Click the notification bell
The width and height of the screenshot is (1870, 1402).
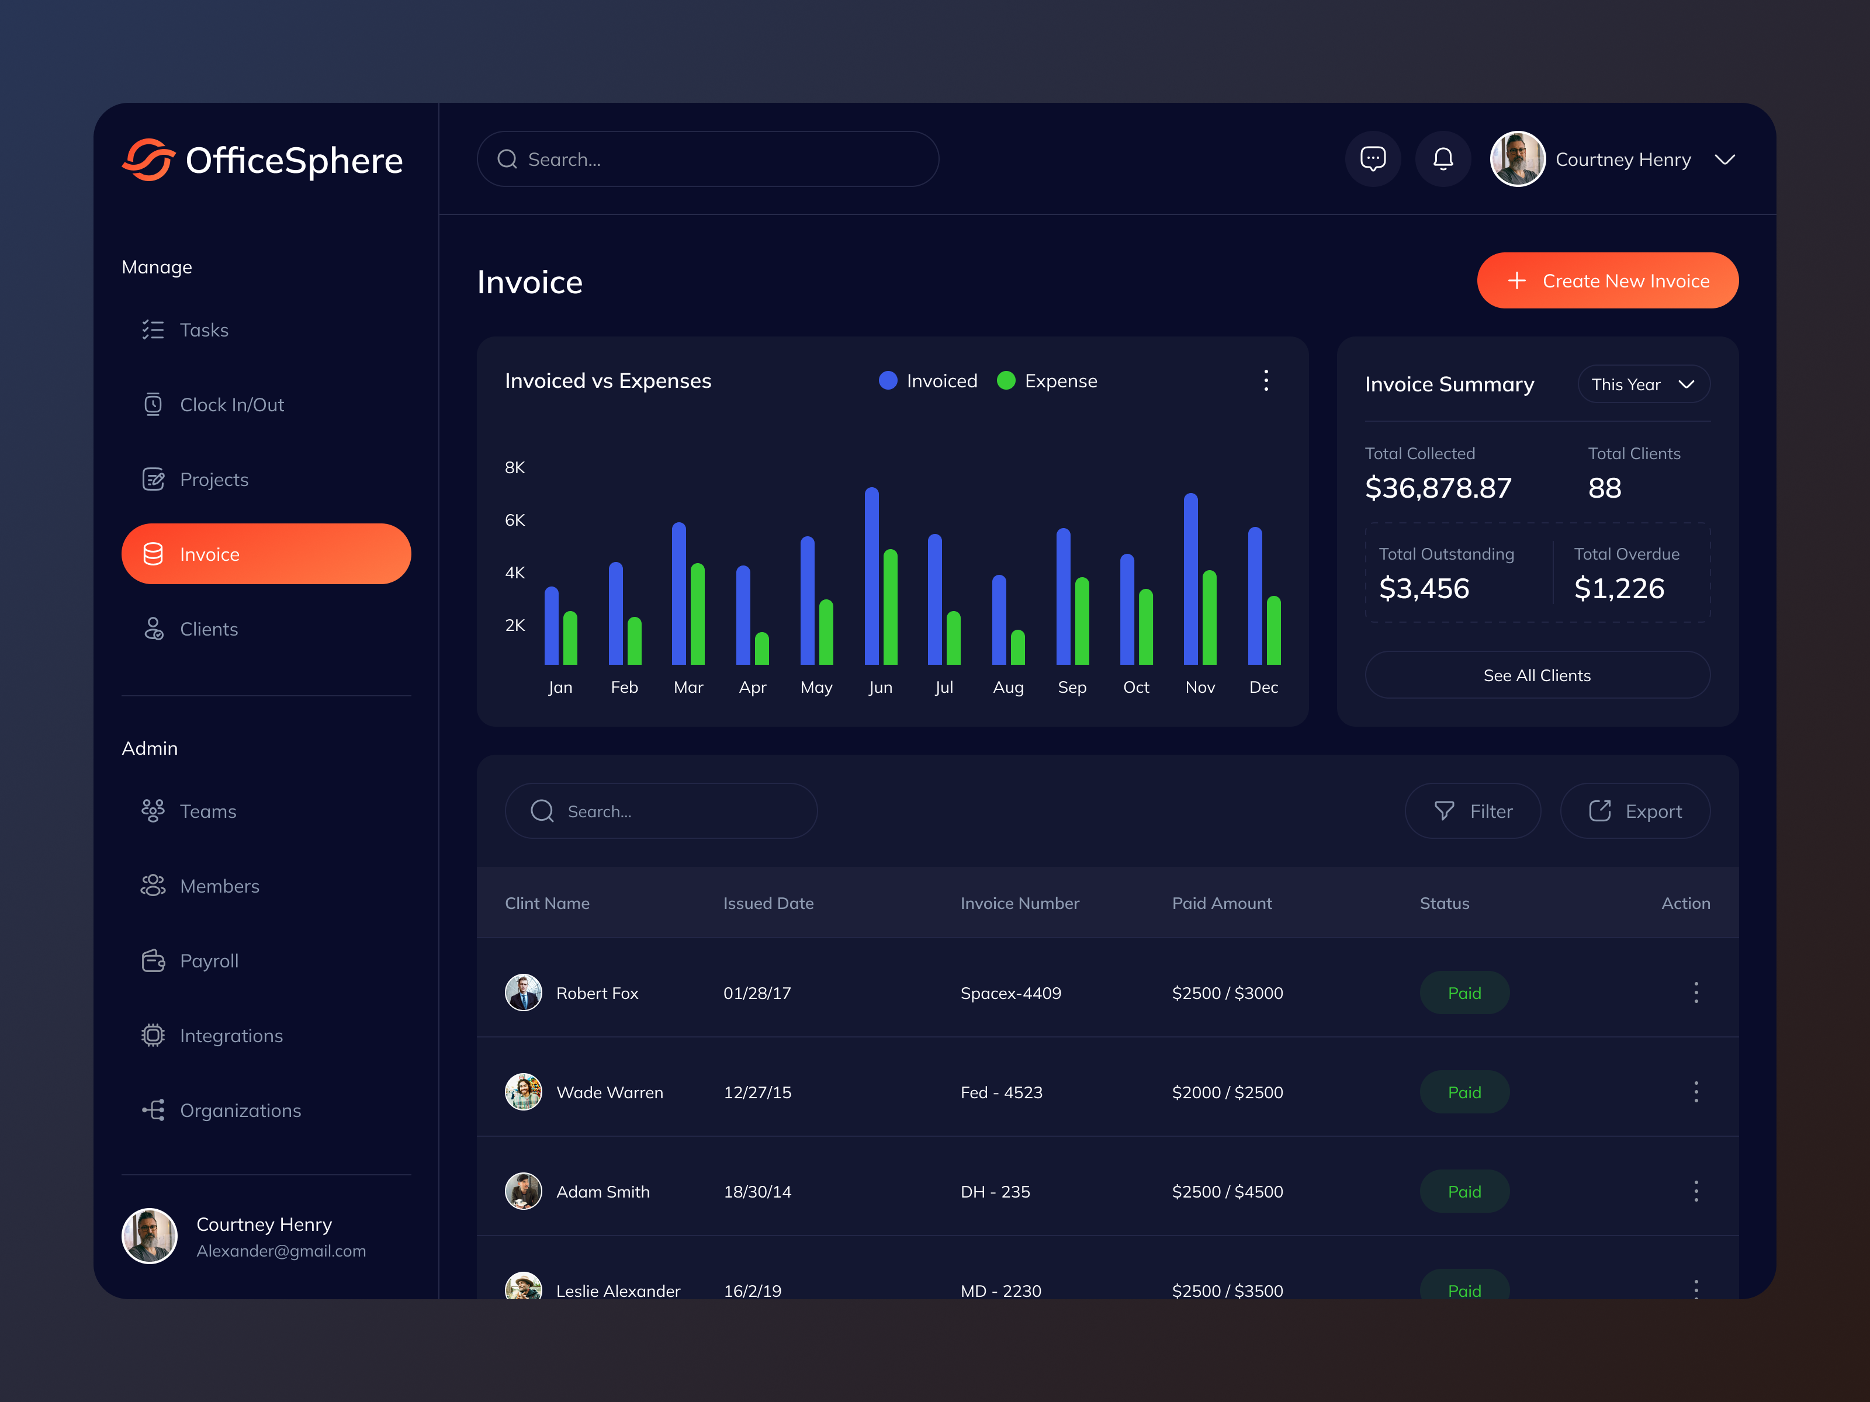(x=1443, y=159)
